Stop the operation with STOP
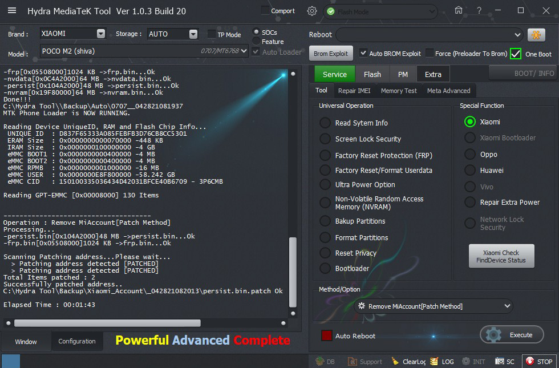Image resolution: width=559 pixels, height=368 pixels. [x=540, y=361]
